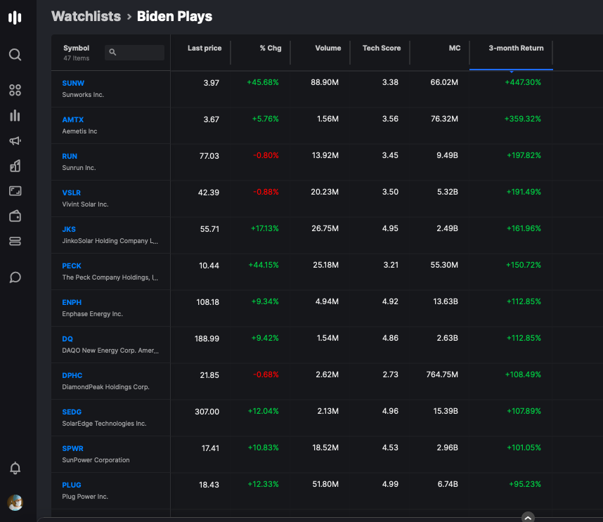Open the RUN ticker link

point(70,156)
